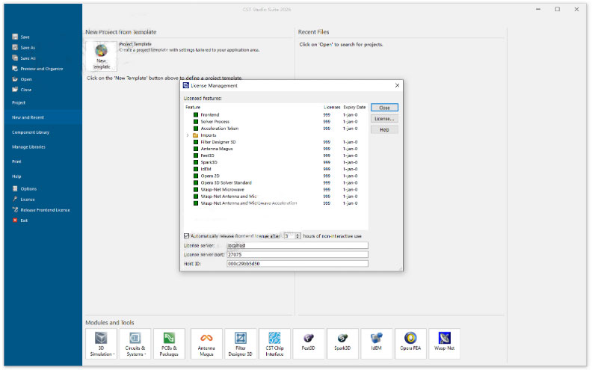
Task: Select the Frontend feature row
Action: point(276,115)
